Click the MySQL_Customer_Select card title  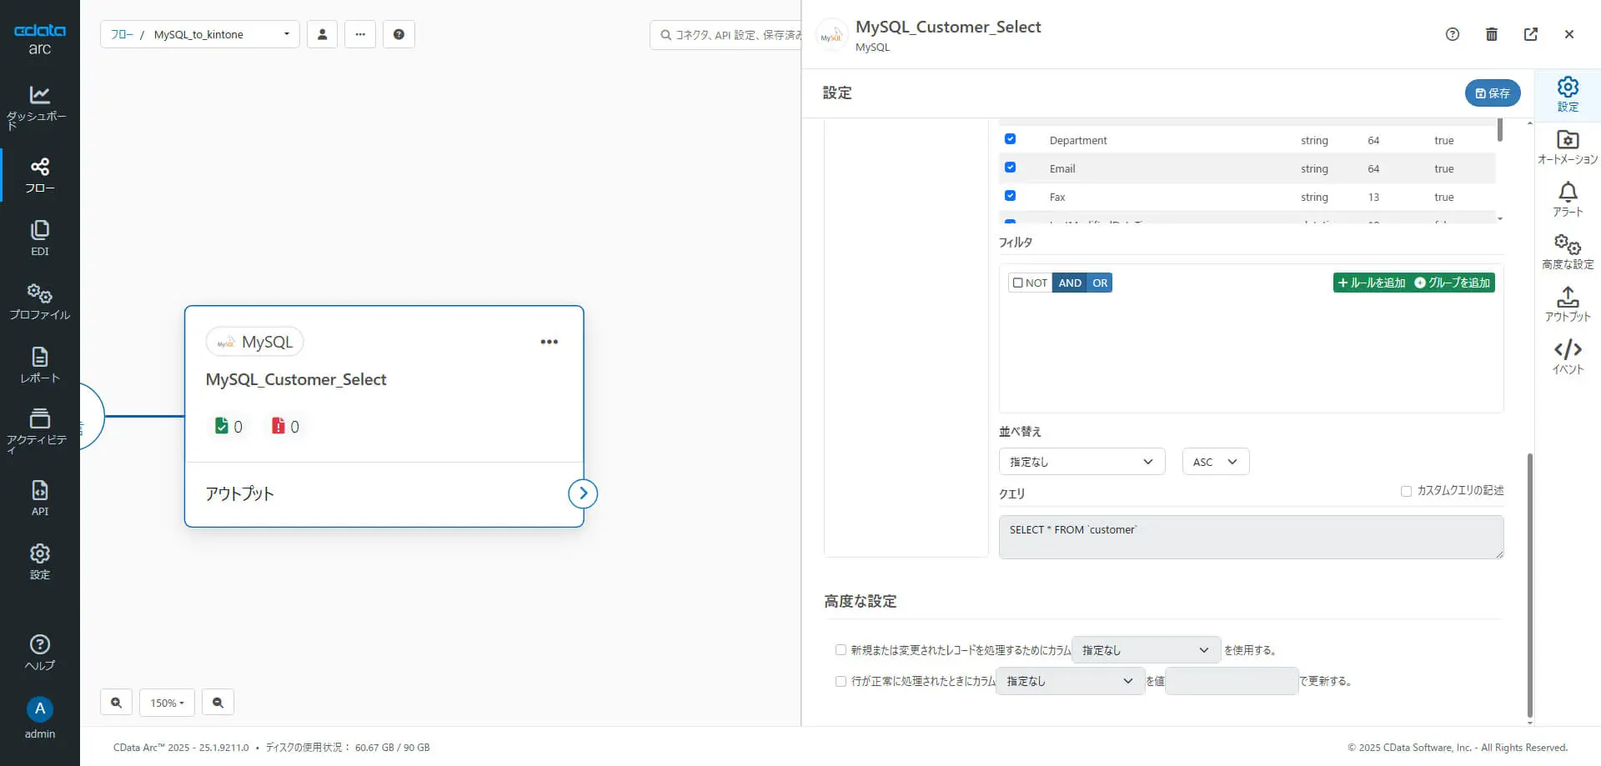point(296,379)
